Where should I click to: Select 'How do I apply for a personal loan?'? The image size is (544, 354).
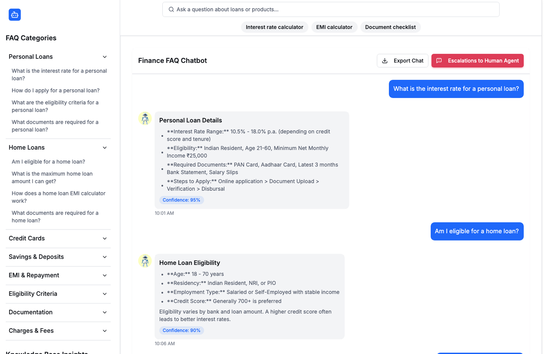point(56,90)
